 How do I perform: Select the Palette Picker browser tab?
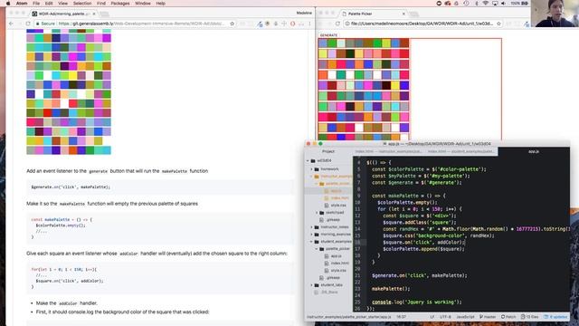373,14
